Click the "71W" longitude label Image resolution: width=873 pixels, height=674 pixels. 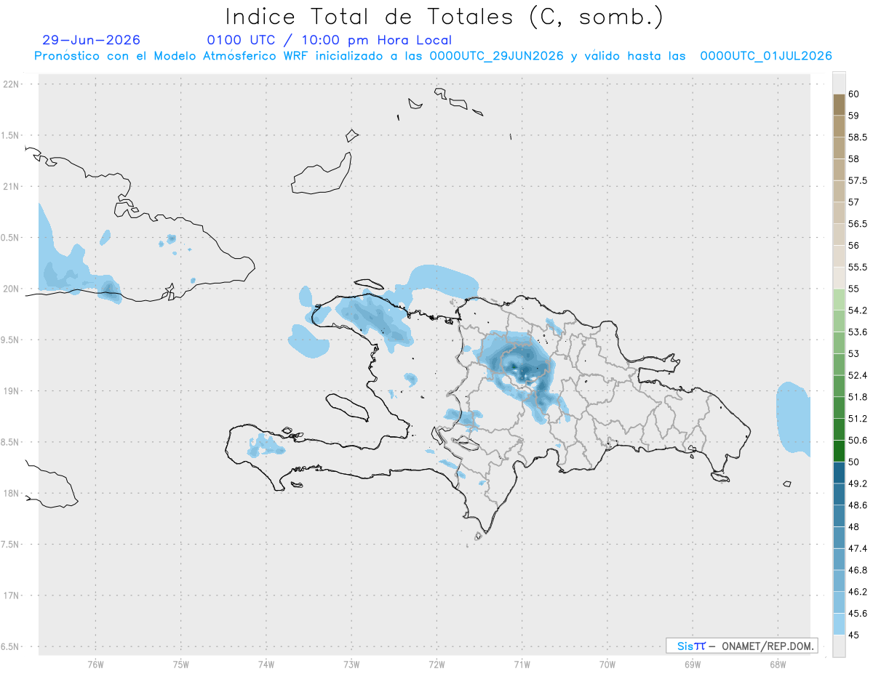pos(522,665)
